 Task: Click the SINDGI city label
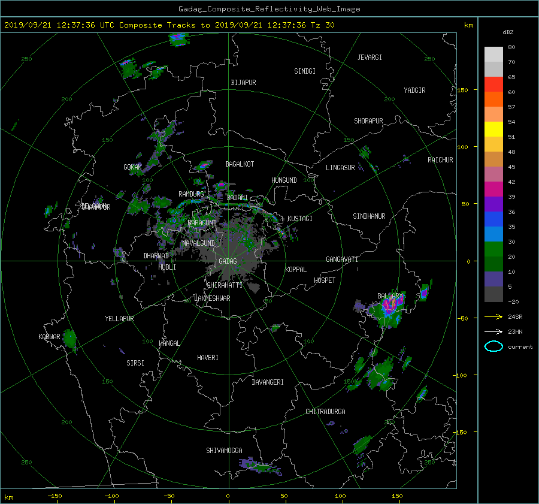point(305,71)
